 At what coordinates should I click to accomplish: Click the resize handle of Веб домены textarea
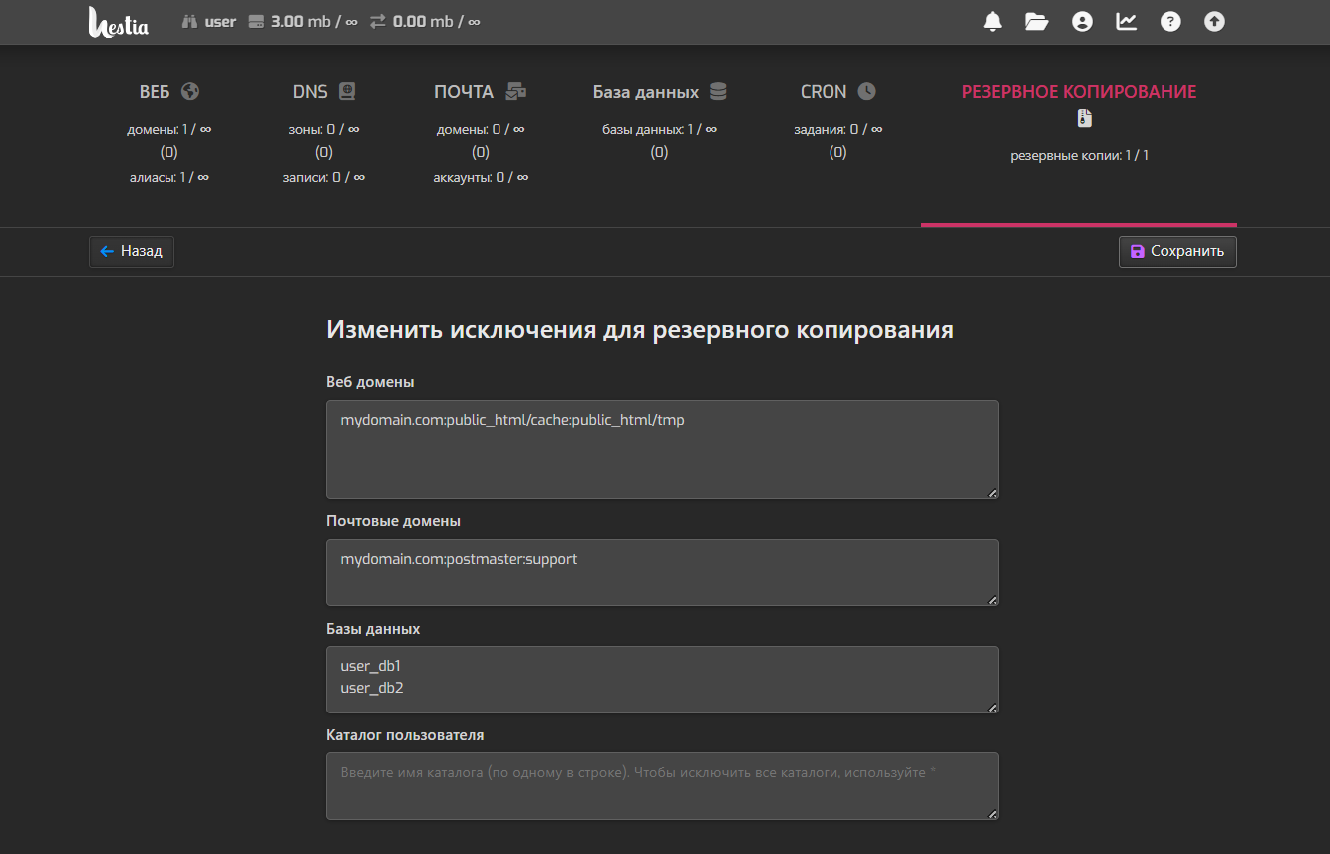click(992, 492)
